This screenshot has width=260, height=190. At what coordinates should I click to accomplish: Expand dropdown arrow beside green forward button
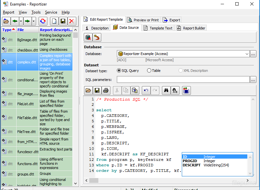pyautogui.click(x=34, y=21)
